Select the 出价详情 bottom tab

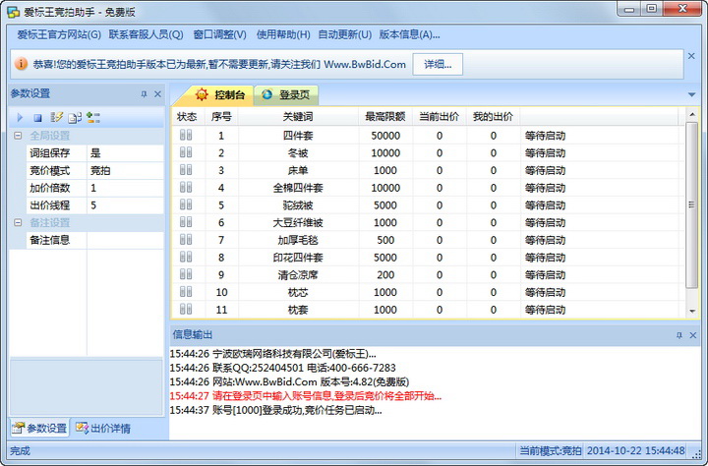pos(103,428)
